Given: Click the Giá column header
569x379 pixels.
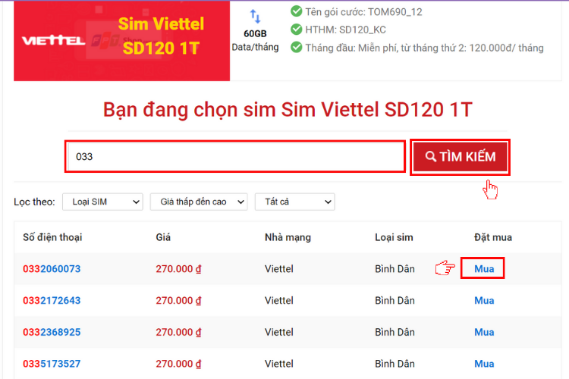Looking at the screenshot, I should point(163,237).
